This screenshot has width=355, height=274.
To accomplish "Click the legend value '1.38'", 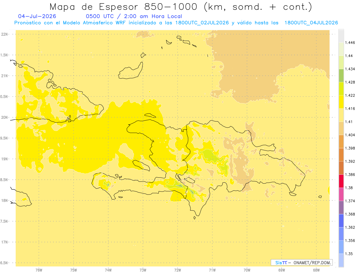I will [x=349, y=188].
